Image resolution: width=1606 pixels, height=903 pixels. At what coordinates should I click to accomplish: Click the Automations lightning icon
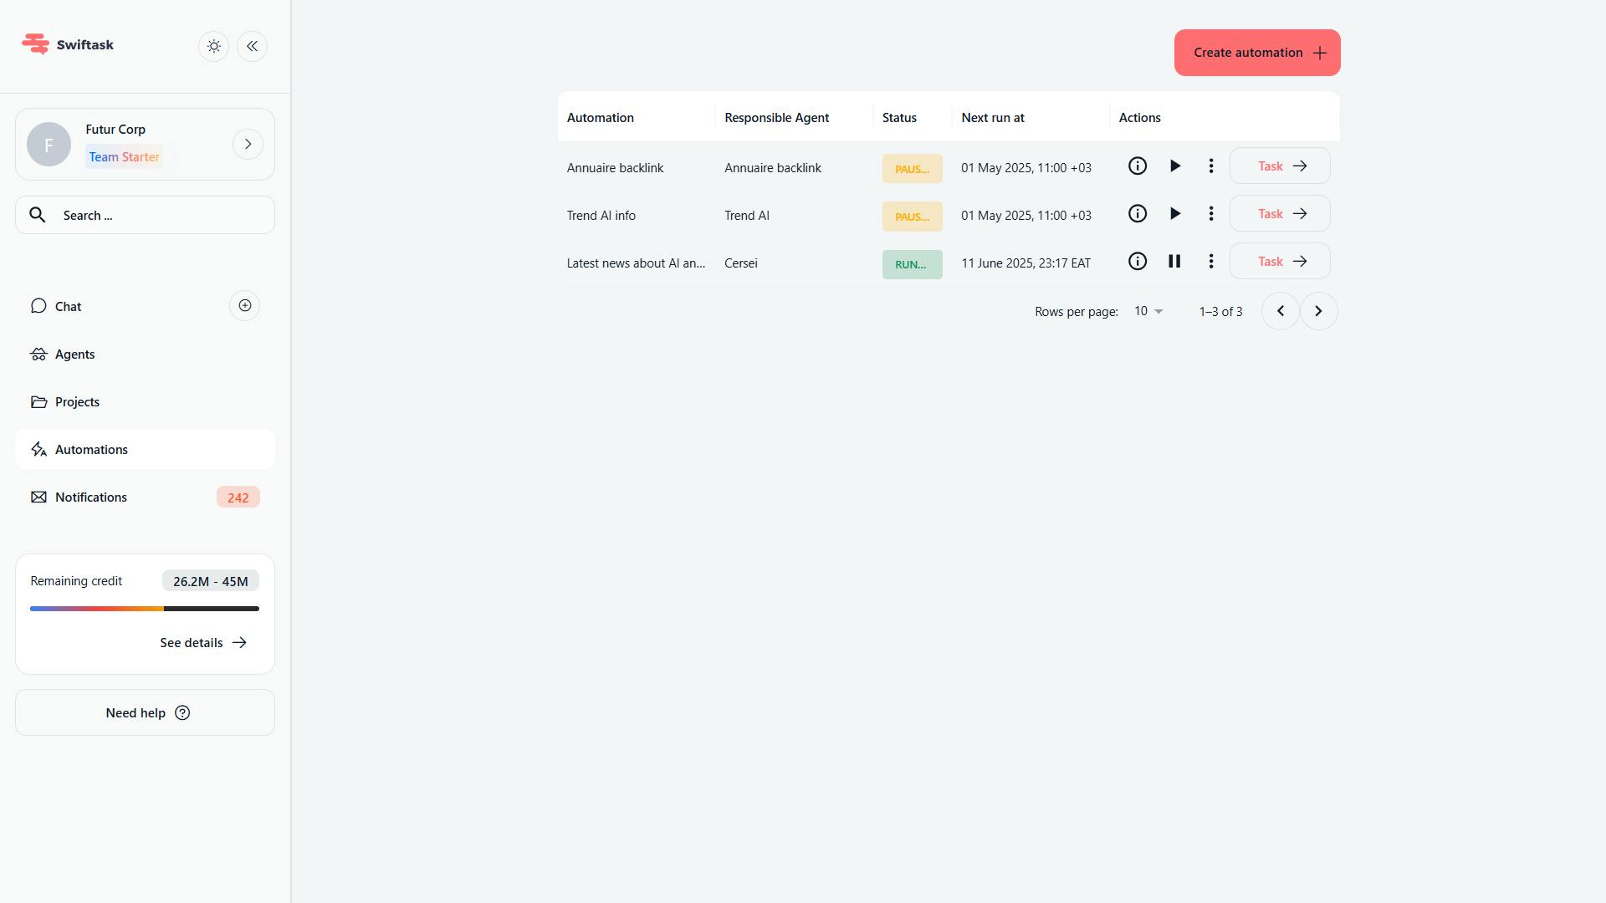pyautogui.click(x=38, y=449)
